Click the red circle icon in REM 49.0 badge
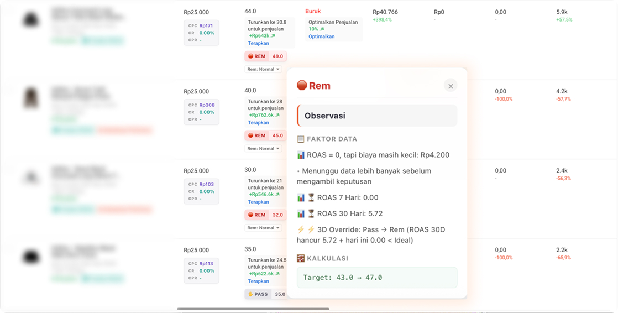618x313 pixels. tap(250, 56)
